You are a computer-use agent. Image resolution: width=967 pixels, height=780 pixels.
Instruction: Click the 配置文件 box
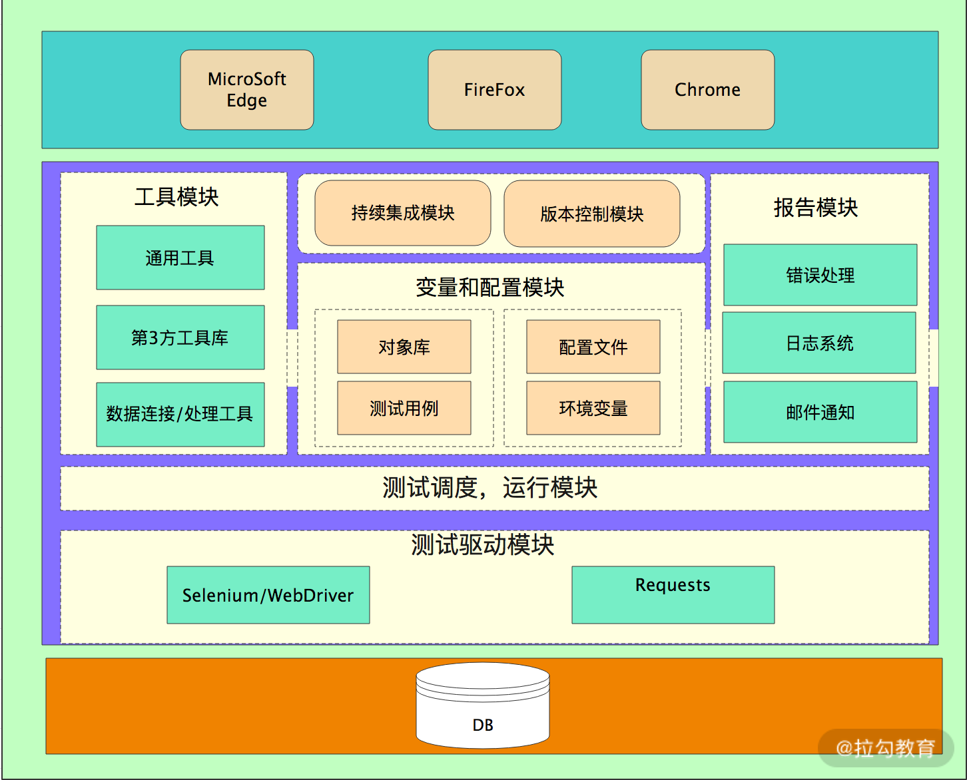click(593, 347)
